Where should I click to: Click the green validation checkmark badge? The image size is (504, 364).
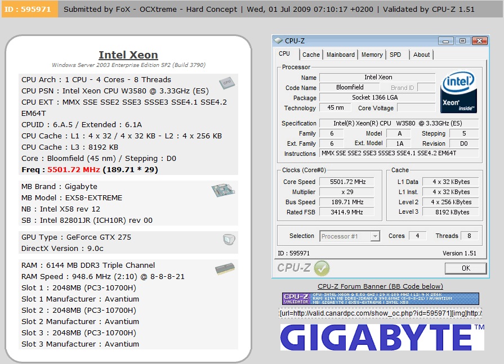pyautogui.click(x=322, y=268)
